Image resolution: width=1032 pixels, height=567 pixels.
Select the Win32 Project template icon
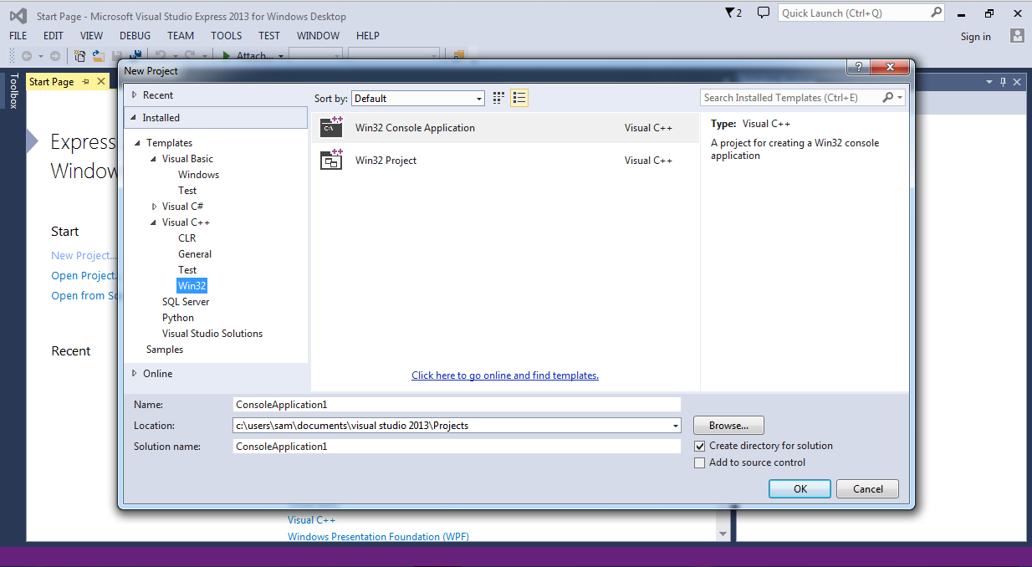tap(332, 160)
